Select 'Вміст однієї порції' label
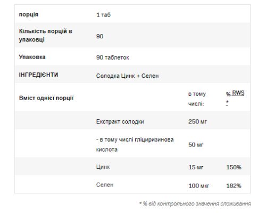This screenshot has height=213, width=266. 46,98
